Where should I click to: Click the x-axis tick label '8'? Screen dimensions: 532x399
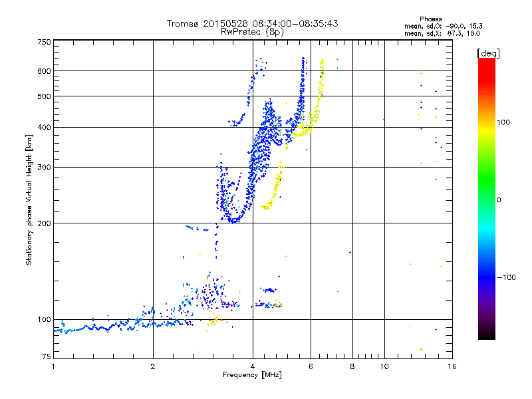click(352, 366)
